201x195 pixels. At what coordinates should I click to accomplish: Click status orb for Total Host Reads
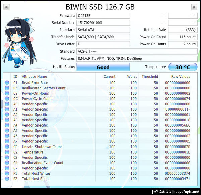[x=7, y=179]
